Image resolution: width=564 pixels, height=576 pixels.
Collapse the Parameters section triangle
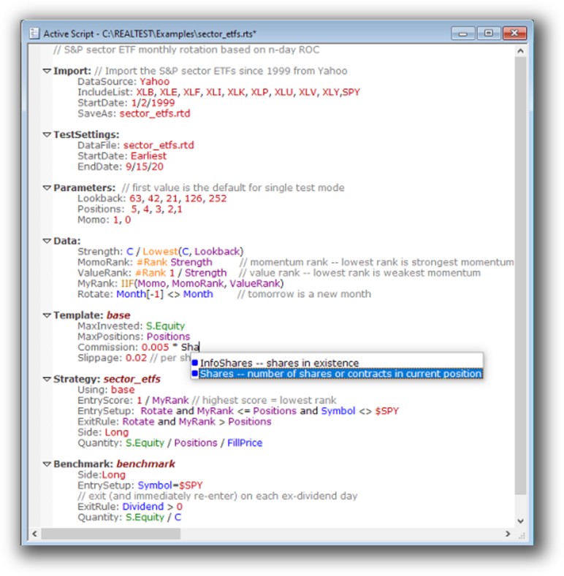click(x=47, y=188)
